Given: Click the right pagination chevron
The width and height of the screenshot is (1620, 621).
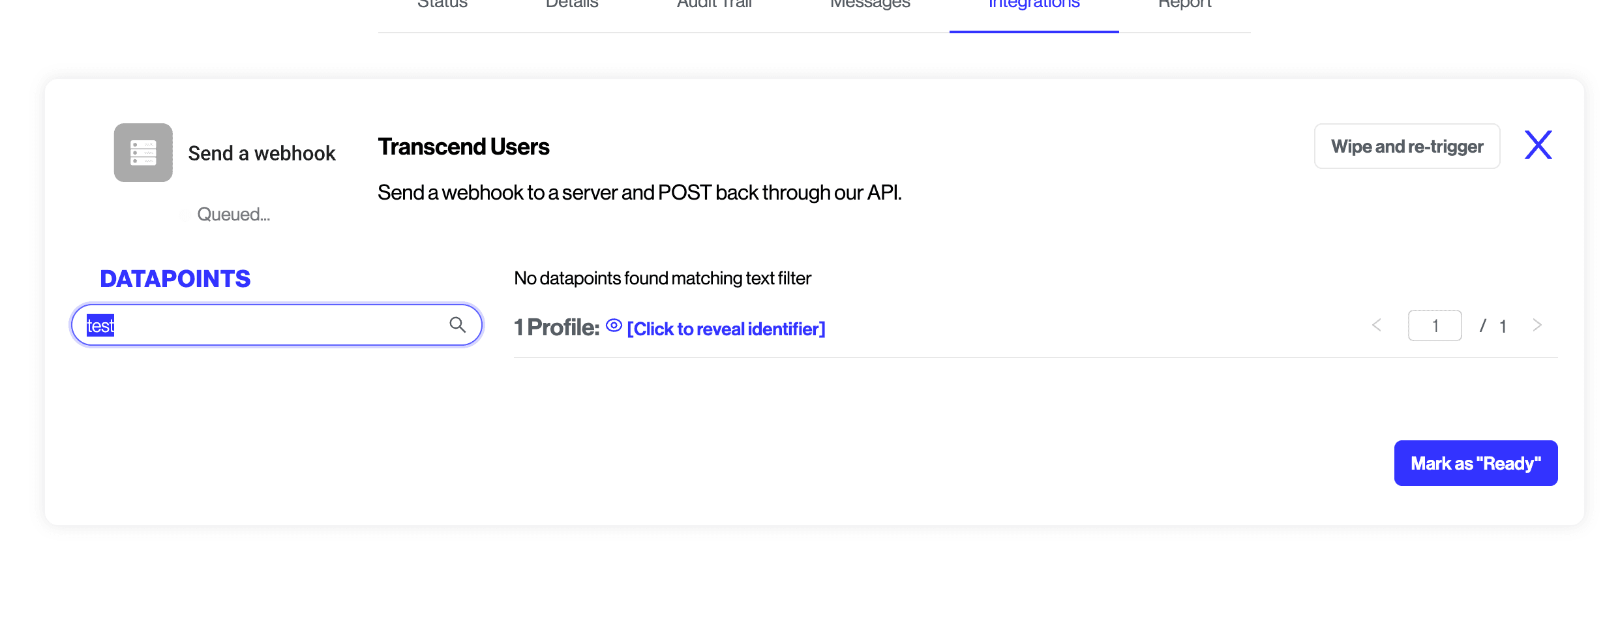Looking at the screenshot, I should (x=1538, y=326).
